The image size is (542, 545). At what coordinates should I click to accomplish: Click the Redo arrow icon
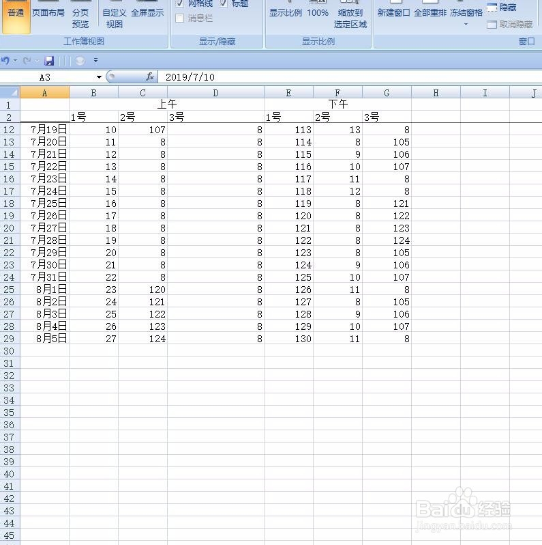pyautogui.click(x=27, y=61)
